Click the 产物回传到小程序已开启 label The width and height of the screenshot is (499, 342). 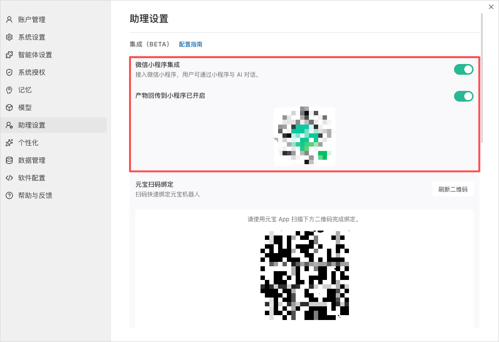coord(170,95)
